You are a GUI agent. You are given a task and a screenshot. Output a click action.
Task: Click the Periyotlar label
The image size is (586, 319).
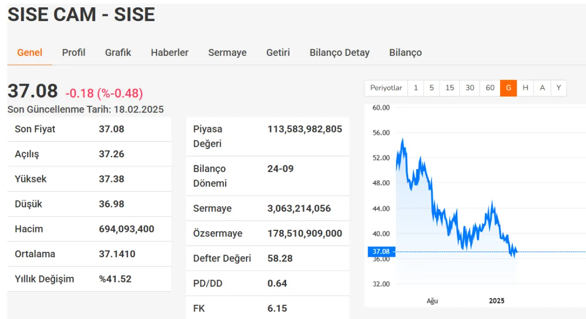(386, 88)
